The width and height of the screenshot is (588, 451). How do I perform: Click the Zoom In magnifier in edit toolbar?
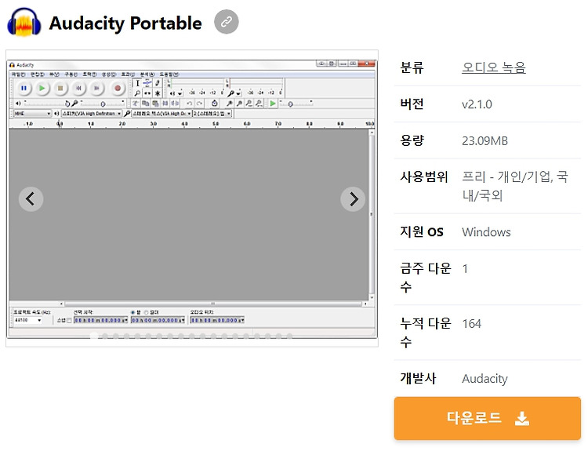point(229,104)
